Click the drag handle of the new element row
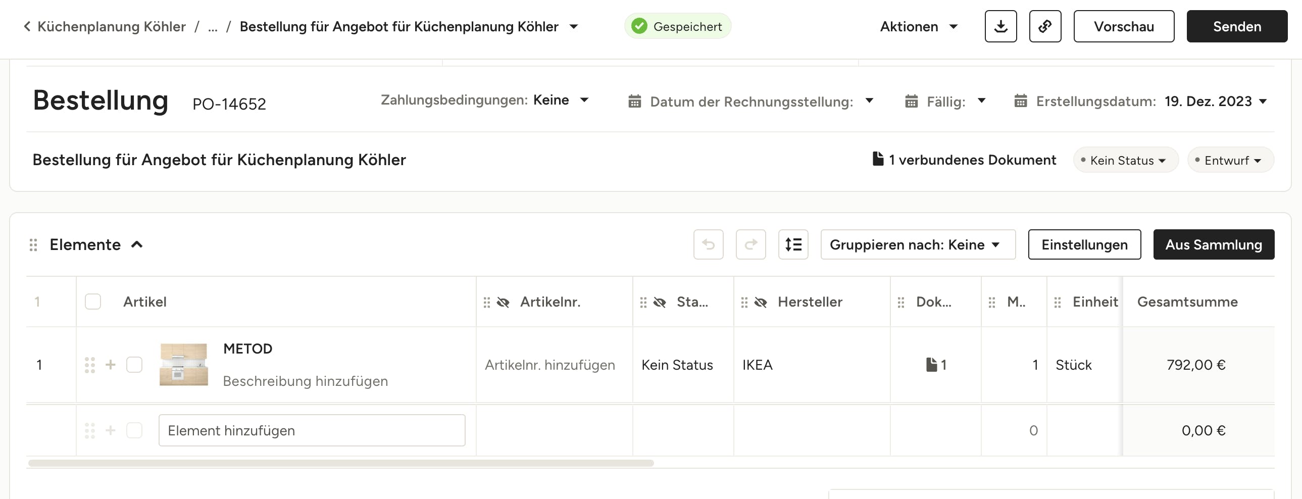The image size is (1302, 499). pyautogui.click(x=90, y=431)
